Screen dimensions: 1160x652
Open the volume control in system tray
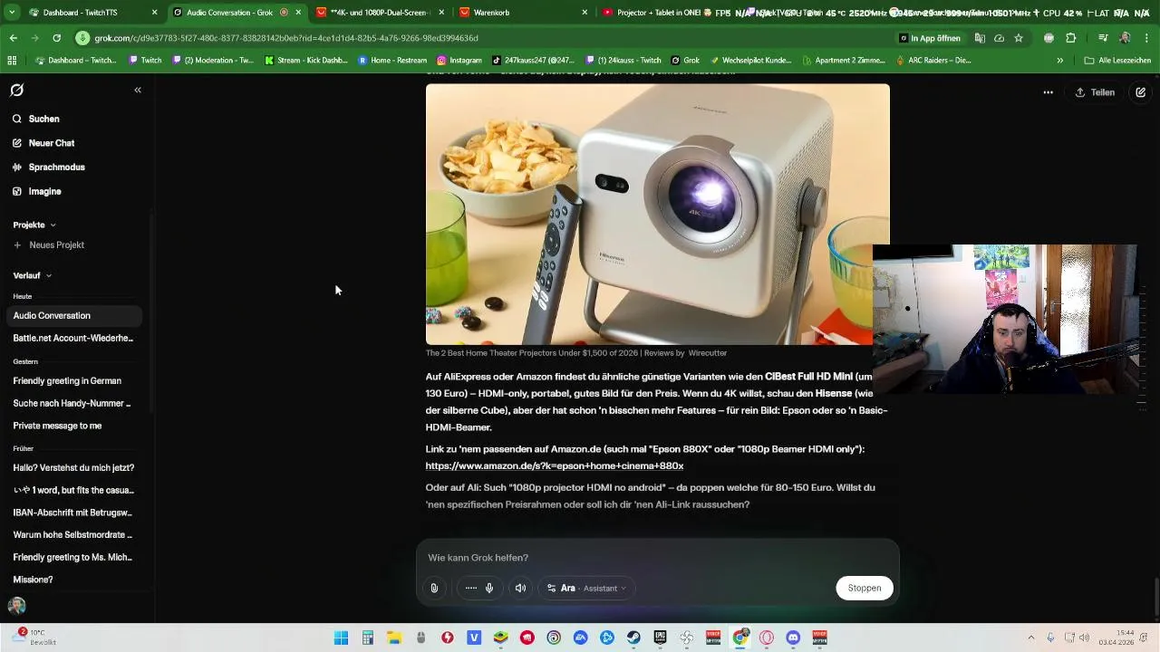(x=1085, y=638)
